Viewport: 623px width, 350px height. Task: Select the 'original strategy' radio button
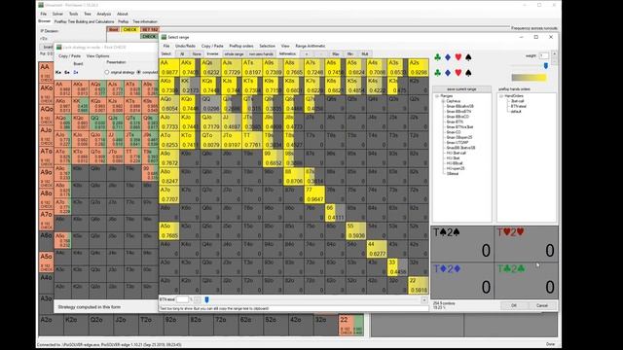coord(107,72)
